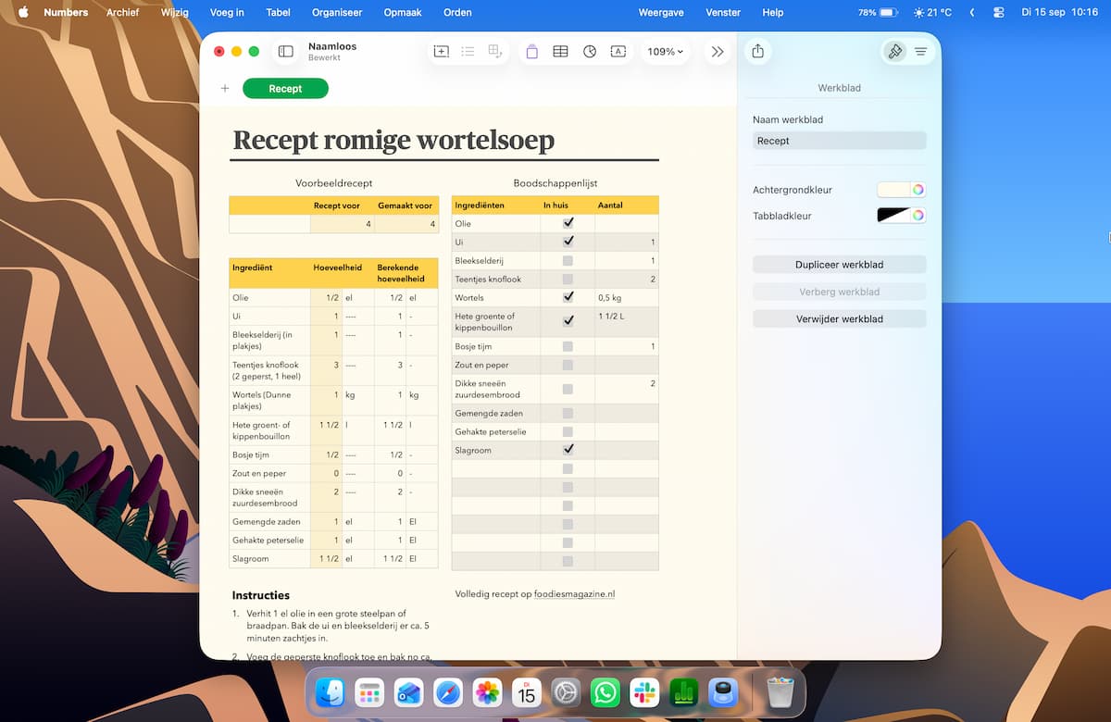Open Finder from the Dock
Image resolution: width=1111 pixels, height=722 pixels.
coord(330,692)
